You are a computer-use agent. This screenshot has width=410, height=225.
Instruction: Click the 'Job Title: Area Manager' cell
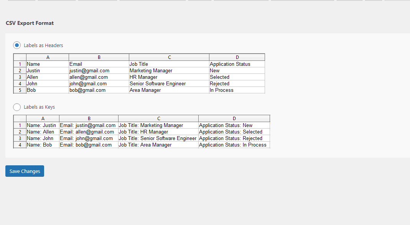click(x=145, y=145)
